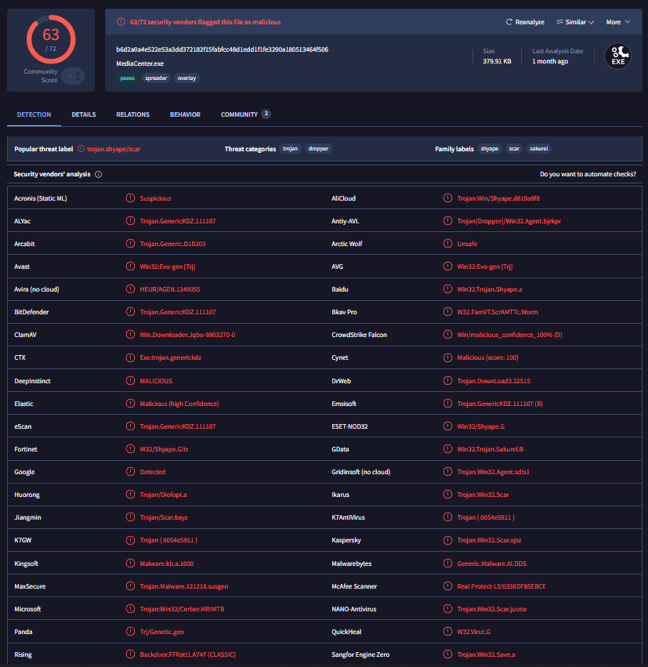Click the warning icon in the McAfee Scanner row
This screenshot has height=667, width=648.
pos(447,586)
